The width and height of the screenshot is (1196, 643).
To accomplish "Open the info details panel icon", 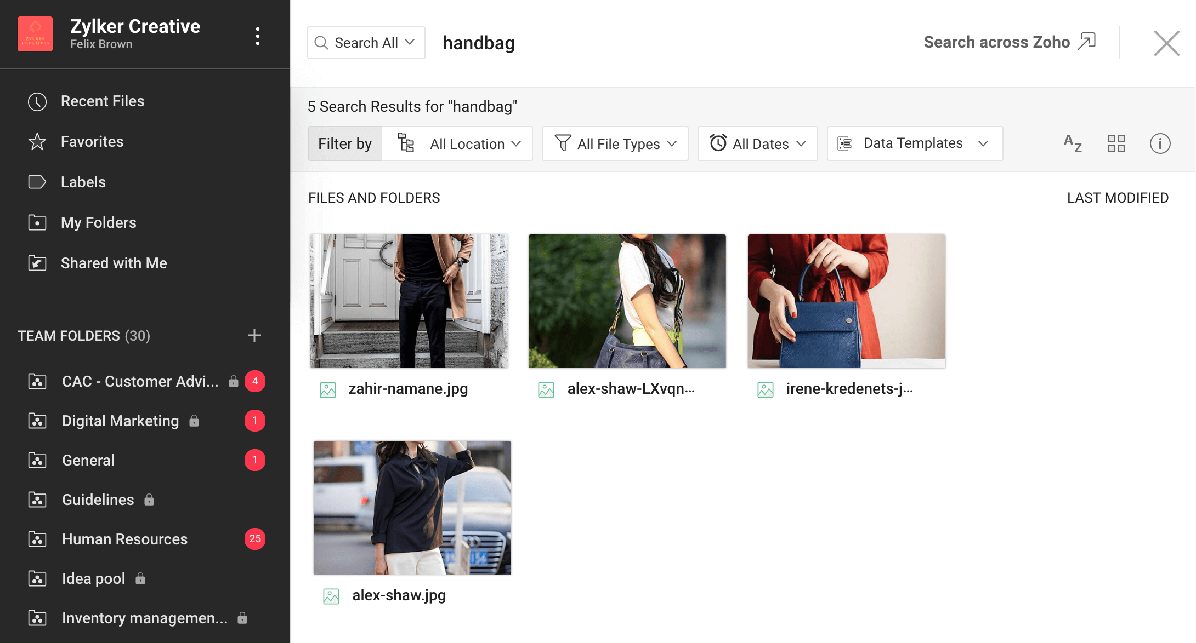I will [x=1160, y=143].
